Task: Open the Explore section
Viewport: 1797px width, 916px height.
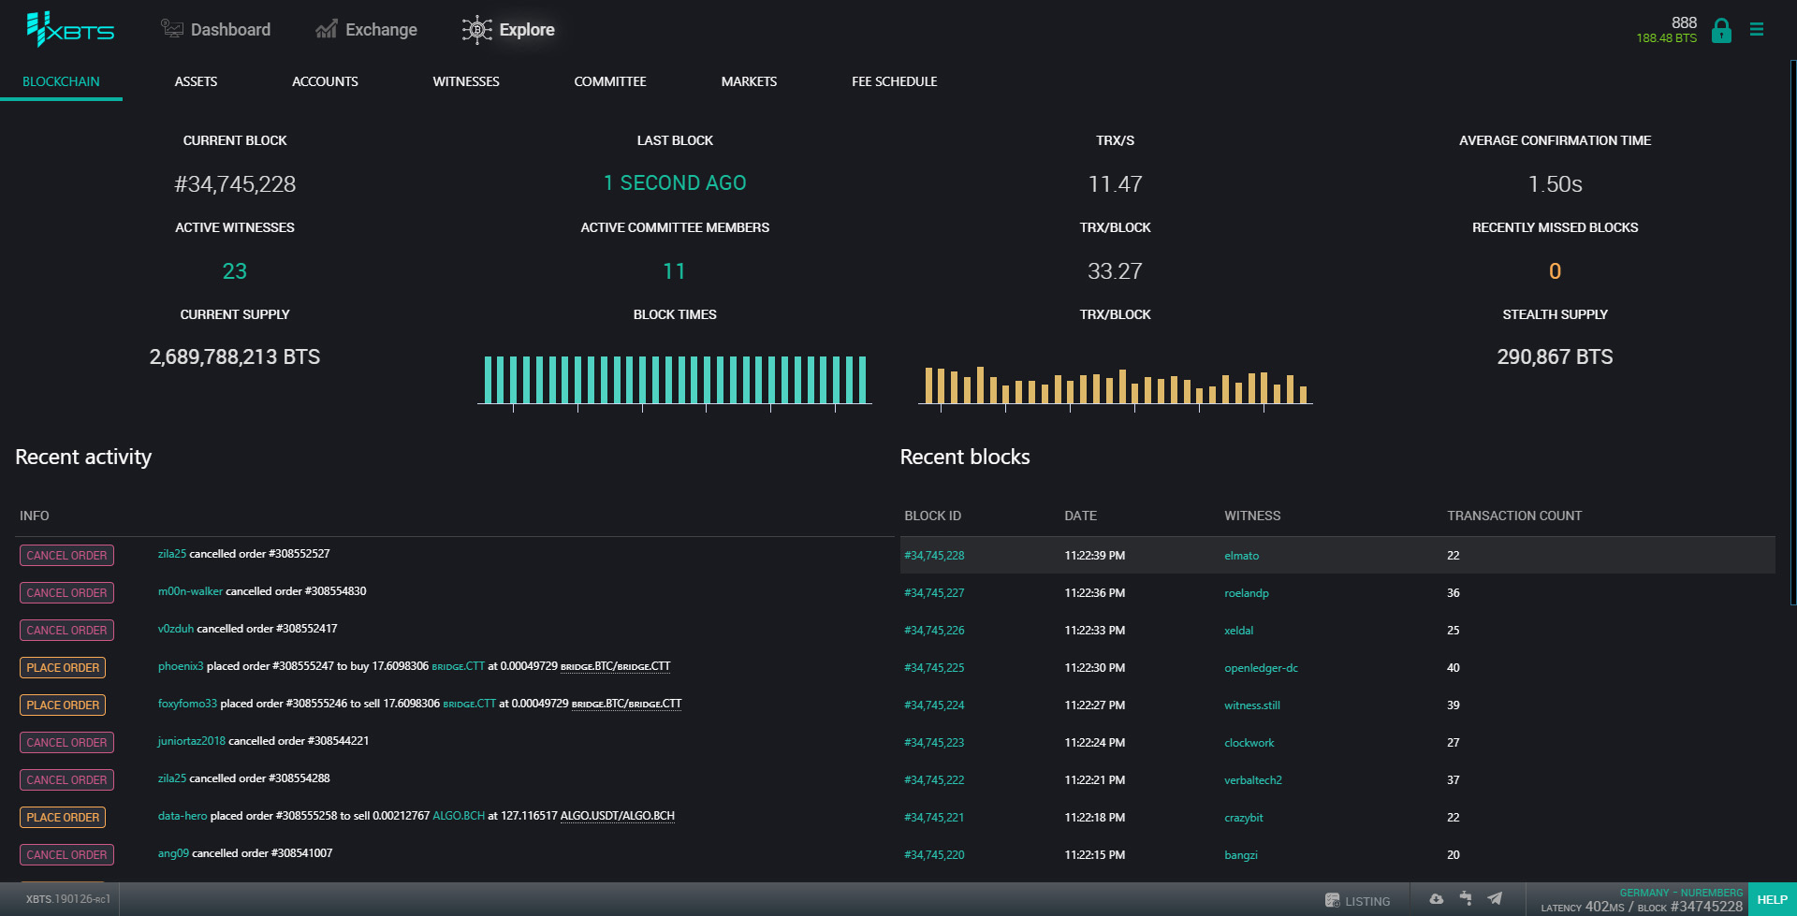Action: coord(508,30)
